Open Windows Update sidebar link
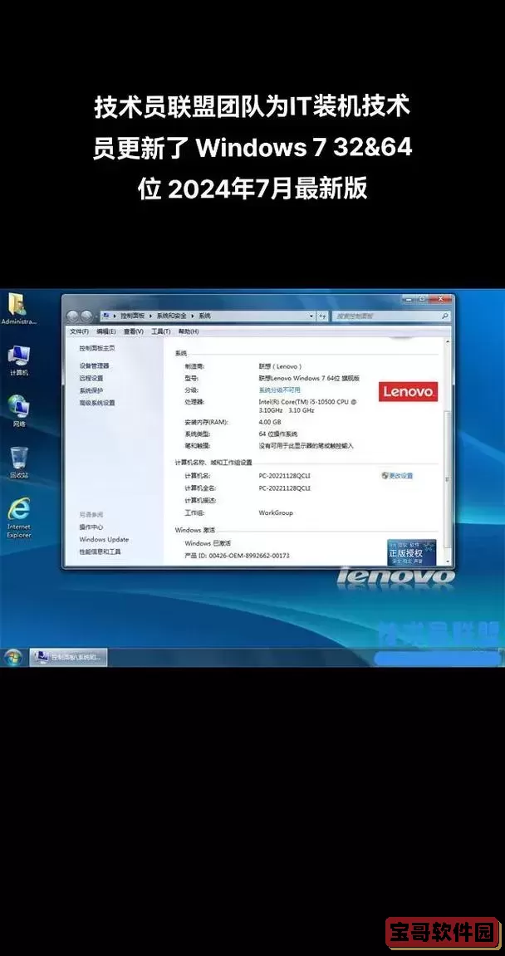This screenshot has height=956, width=505. click(104, 540)
